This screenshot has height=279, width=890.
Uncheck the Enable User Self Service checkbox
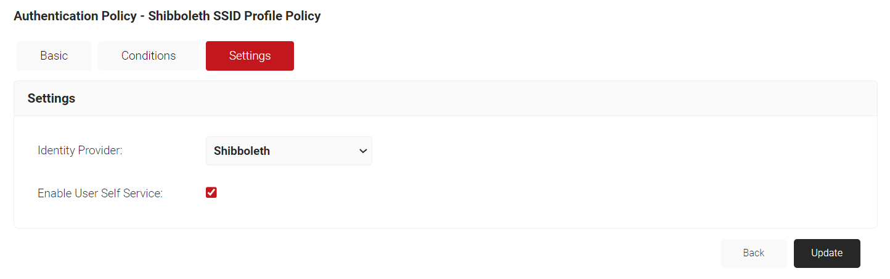pyautogui.click(x=211, y=193)
